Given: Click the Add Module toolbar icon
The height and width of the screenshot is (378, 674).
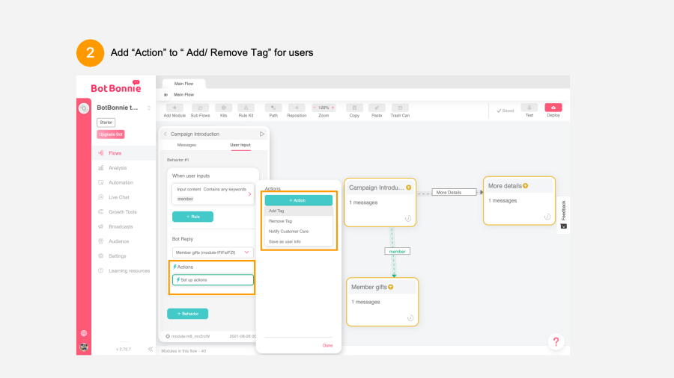Looking at the screenshot, I should click(174, 108).
